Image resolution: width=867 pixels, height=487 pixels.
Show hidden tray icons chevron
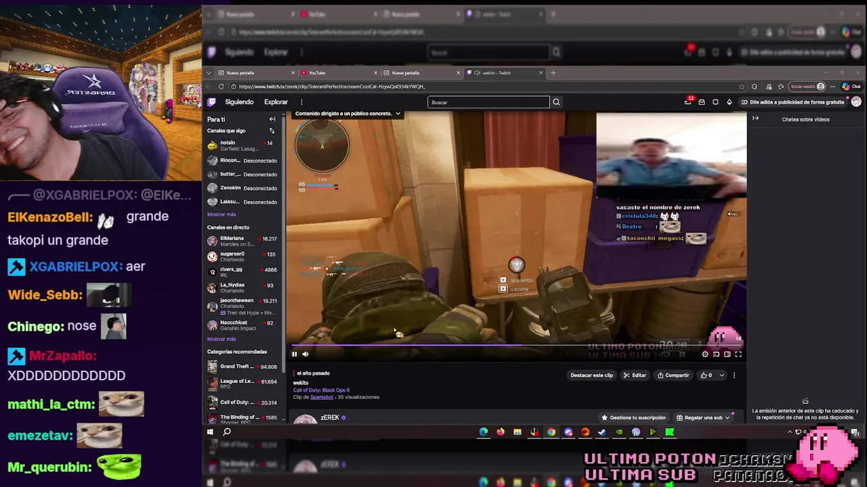click(x=790, y=432)
